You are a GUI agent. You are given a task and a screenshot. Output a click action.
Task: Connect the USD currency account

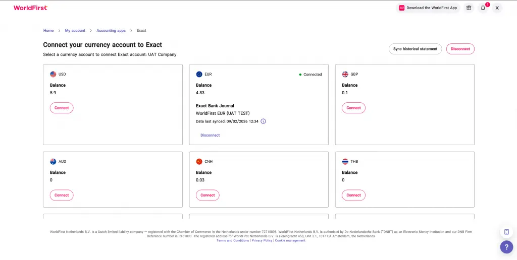point(62,108)
